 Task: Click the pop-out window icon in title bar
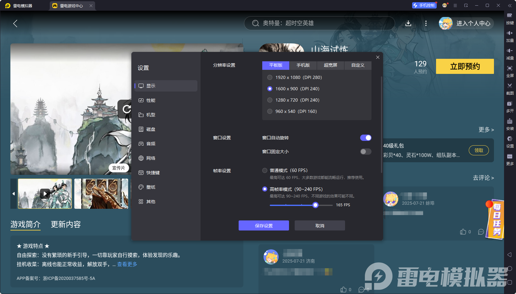coord(466,5)
